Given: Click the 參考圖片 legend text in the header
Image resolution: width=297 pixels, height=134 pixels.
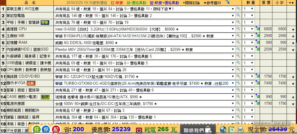Looking at the screenshot, I should coord(212,3).
